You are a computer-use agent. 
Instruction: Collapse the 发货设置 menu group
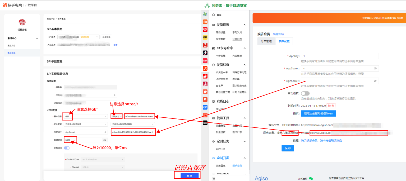pyautogui.click(x=244, y=25)
